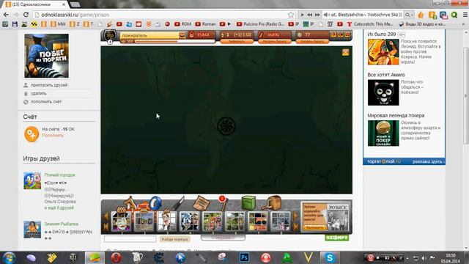Click удалить link in sidebar
The height and width of the screenshot is (264, 469).
[x=39, y=93]
